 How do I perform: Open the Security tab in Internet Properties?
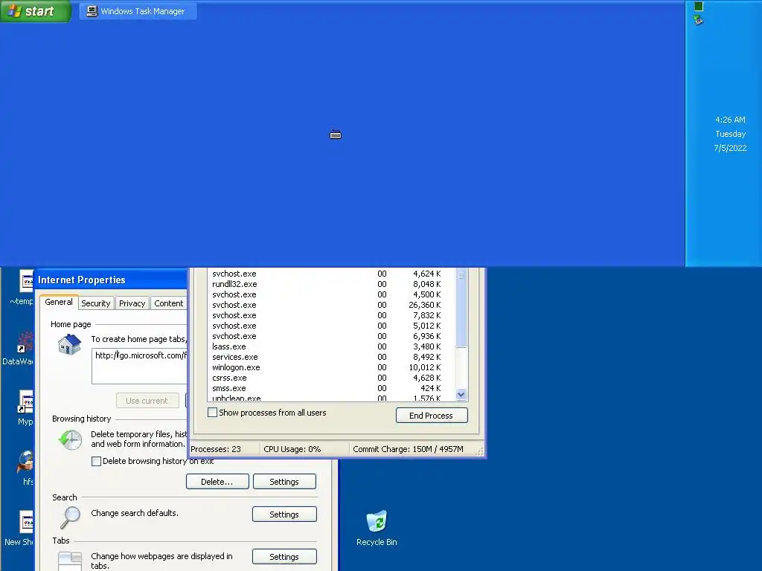(x=96, y=303)
